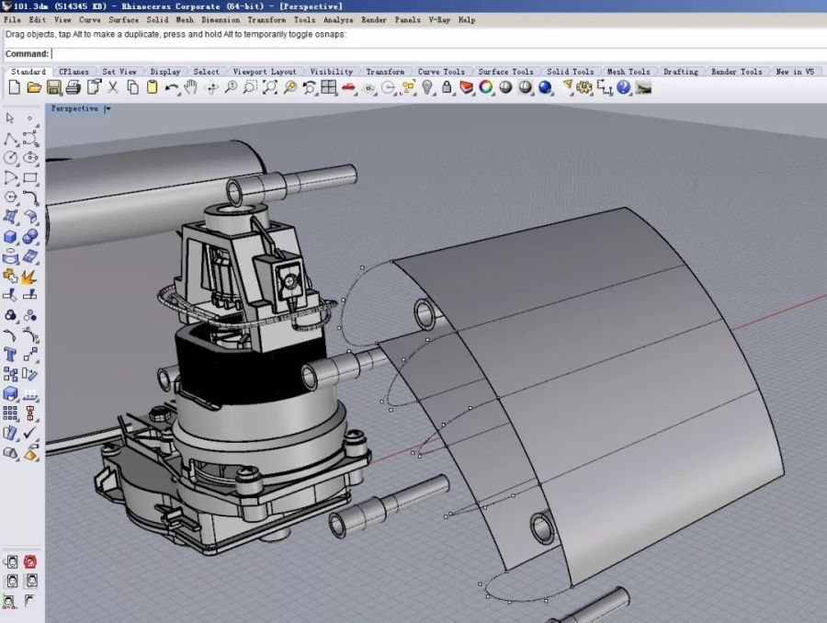Open the Perspective viewport dropdown arrow
This screenshot has width=827, height=623.
(108, 108)
